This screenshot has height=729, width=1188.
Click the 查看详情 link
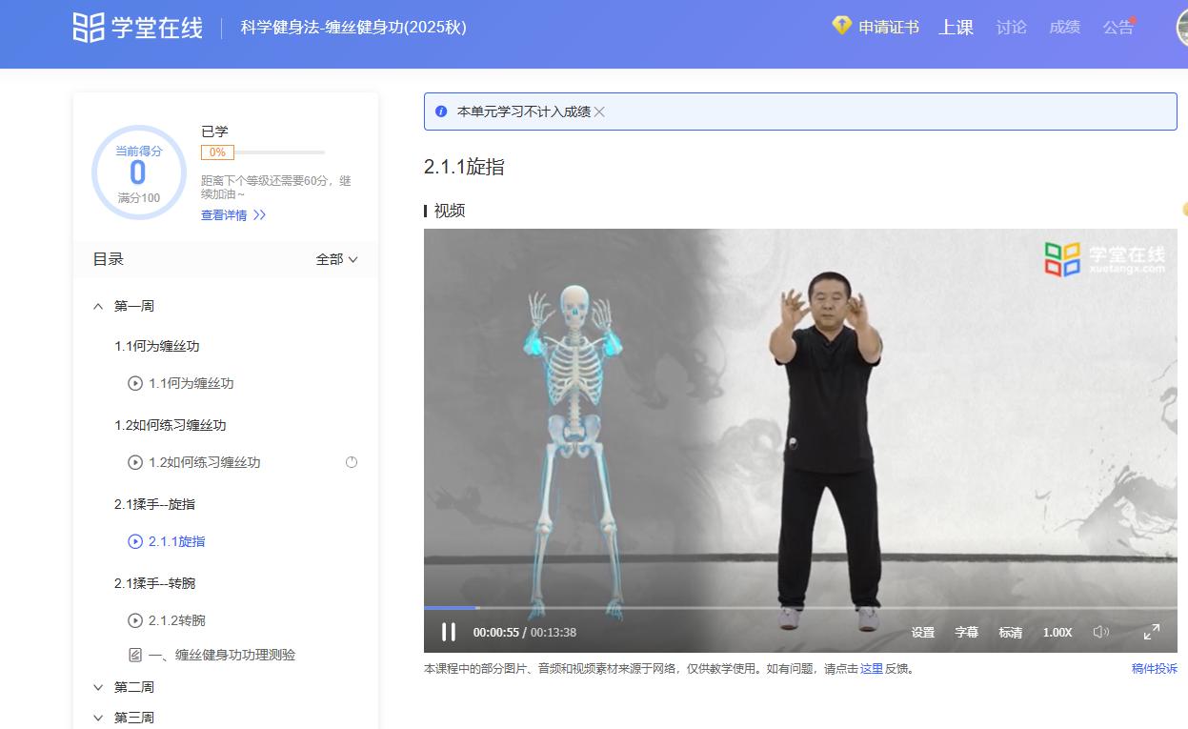(227, 214)
